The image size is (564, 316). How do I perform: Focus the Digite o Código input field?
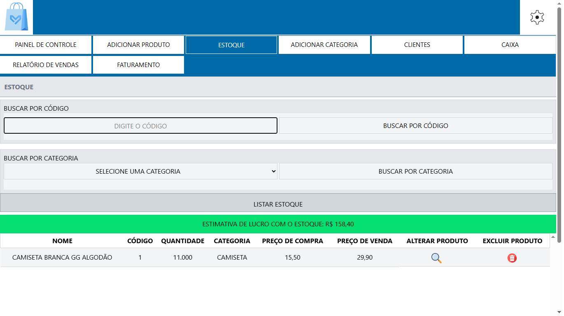point(140,126)
